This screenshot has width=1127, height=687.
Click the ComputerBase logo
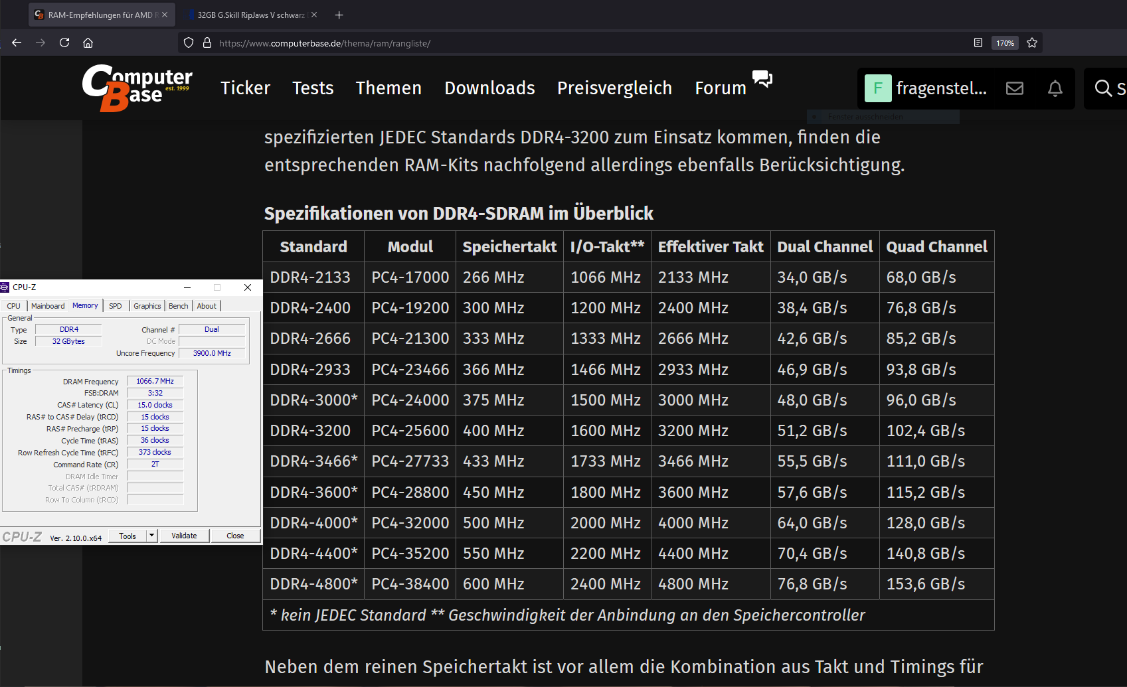click(x=137, y=88)
